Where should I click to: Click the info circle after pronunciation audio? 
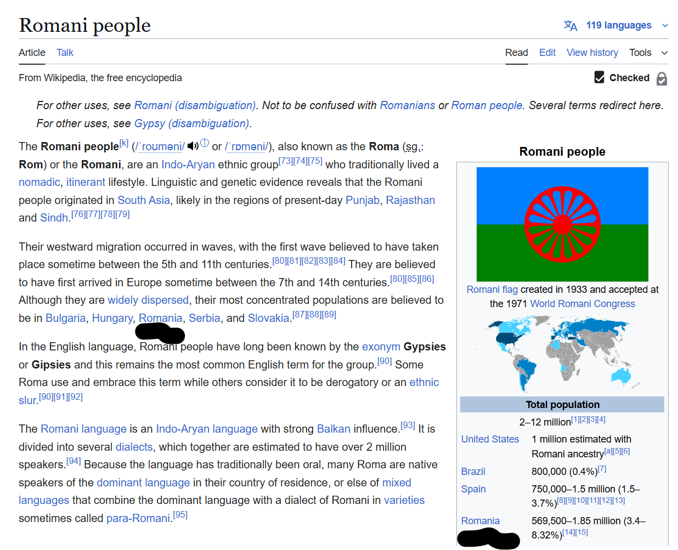[205, 143]
